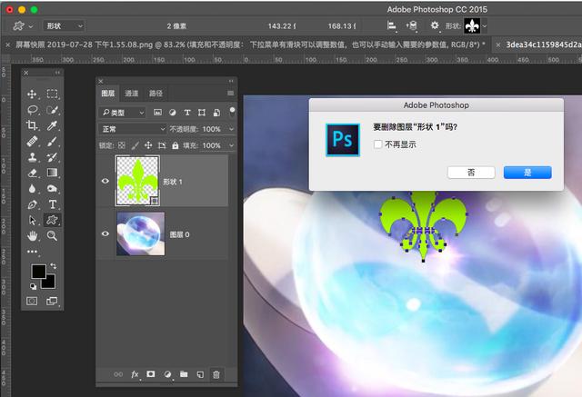582x397 pixels.
Task: Select the History Brush tool
Action: (x=52, y=157)
